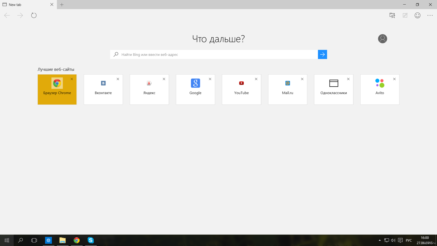Remove the Avito tile from top sites
Image resolution: width=437 pixels, height=246 pixels.
click(394, 79)
